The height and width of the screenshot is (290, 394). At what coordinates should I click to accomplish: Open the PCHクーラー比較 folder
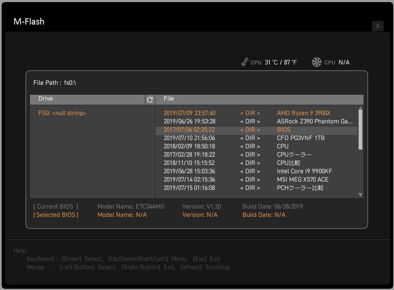[300, 188]
